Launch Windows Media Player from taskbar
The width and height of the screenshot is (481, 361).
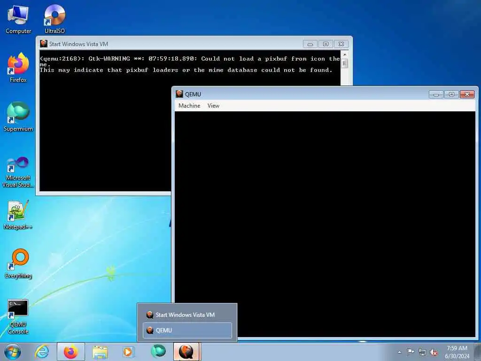(129, 352)
